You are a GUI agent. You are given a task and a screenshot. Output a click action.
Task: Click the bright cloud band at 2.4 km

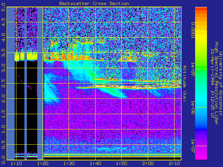(129, 86)
